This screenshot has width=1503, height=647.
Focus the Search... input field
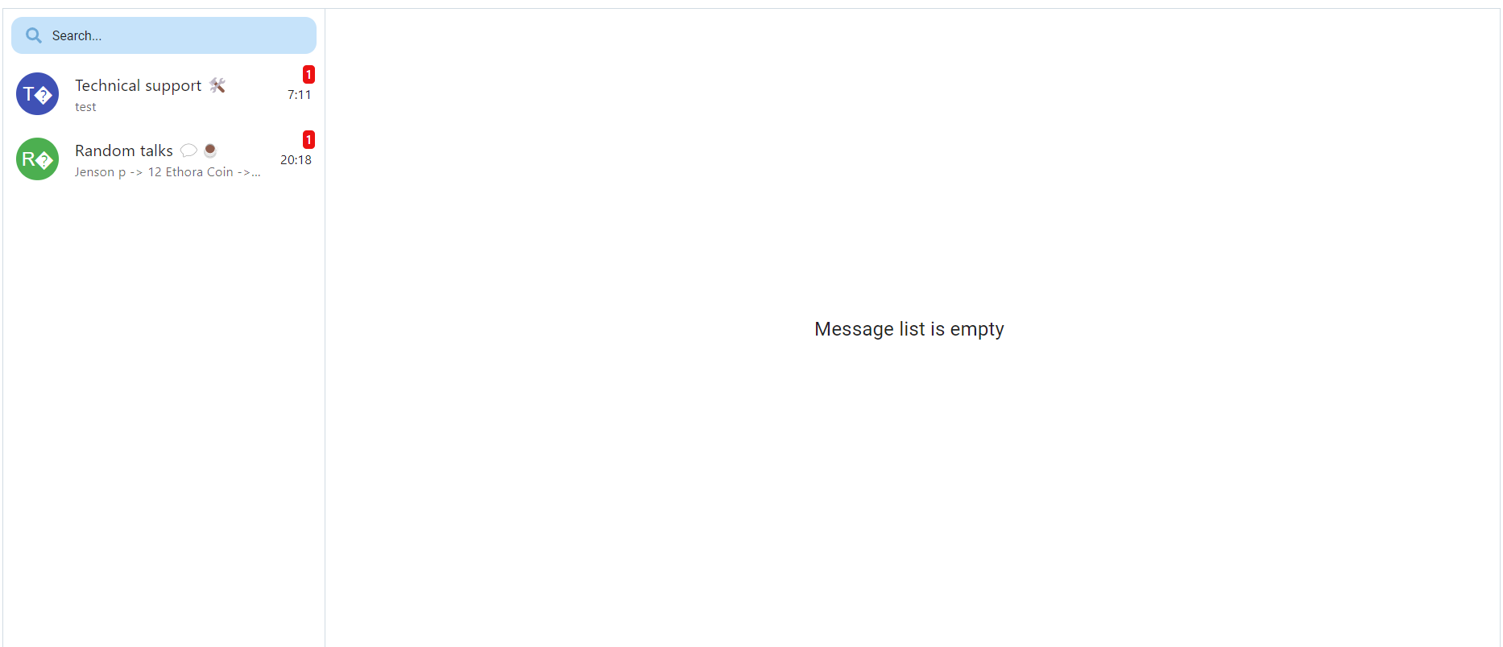(x=164, y=35)
